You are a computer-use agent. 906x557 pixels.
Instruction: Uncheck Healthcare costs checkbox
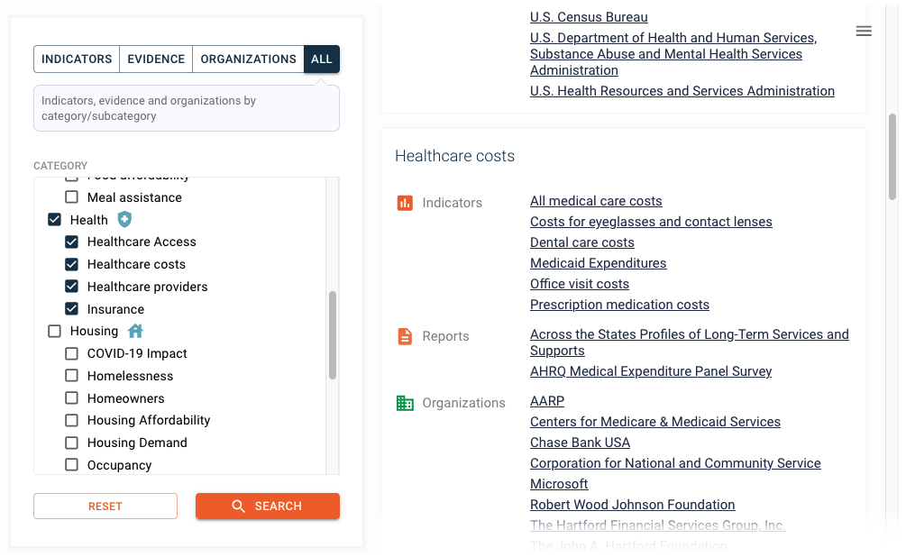tap(71, 264)
